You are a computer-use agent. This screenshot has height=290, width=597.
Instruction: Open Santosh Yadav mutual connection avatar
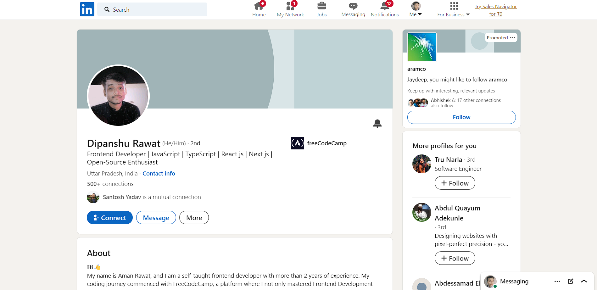[93, 197]
